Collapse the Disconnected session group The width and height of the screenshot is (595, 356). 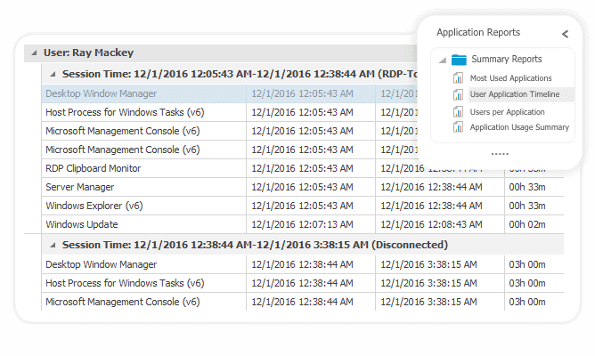click(x=53, y=245)
